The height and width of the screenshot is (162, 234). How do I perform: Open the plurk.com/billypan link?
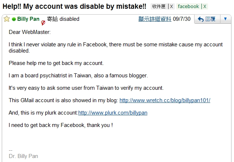coord(113,113)
